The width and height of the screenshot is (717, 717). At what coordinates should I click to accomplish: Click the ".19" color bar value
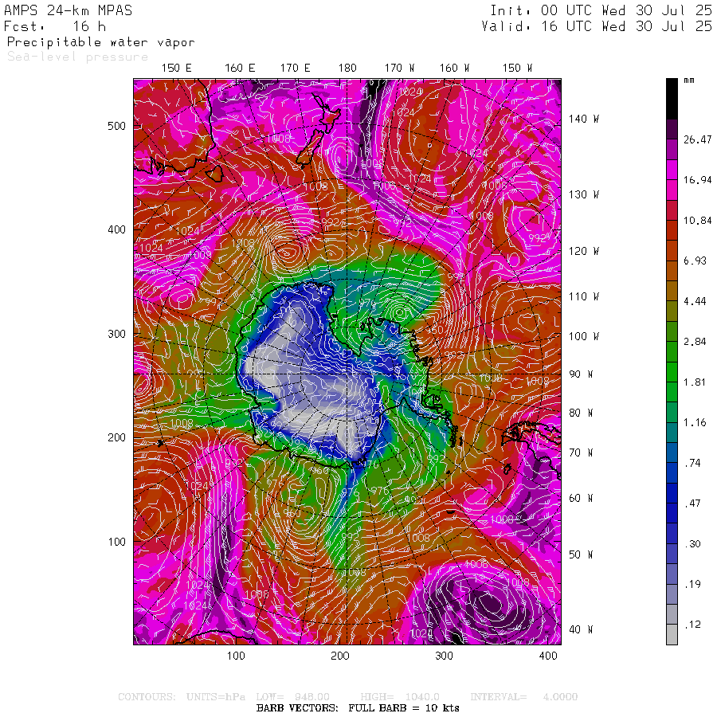[x=692, y=584]
